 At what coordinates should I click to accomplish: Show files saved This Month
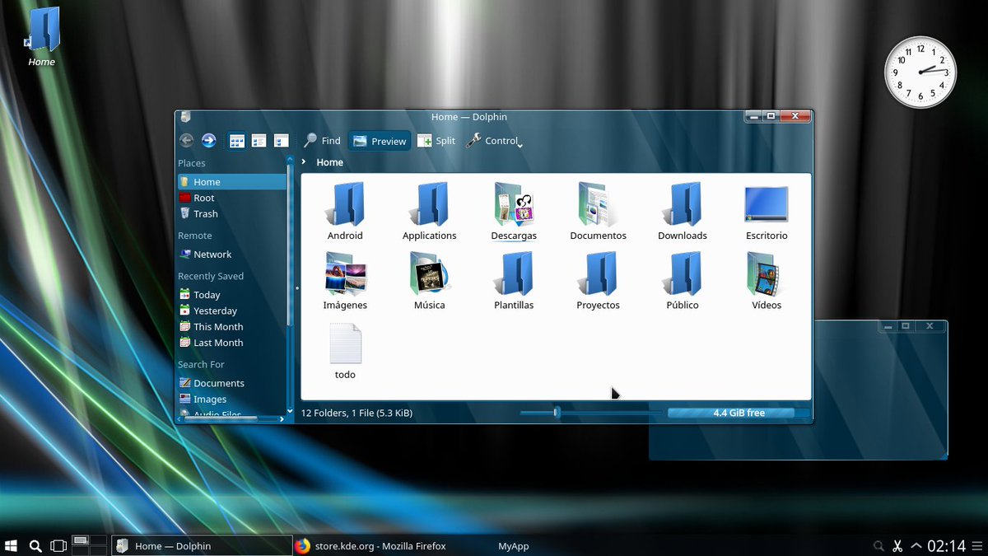(231, 326)
